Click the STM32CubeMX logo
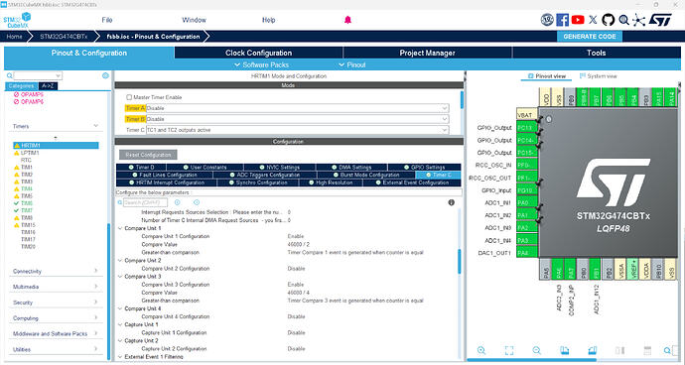 pyautogui.click(x=17, y=20)
